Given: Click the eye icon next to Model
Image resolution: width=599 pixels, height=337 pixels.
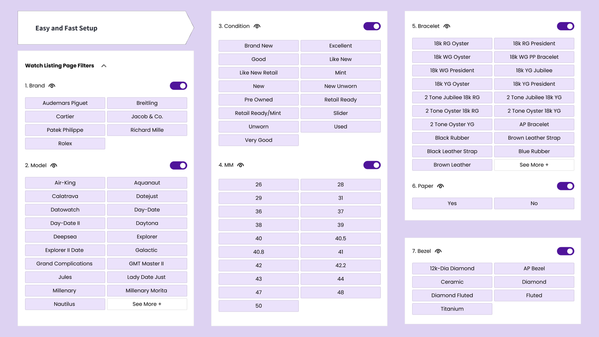Looking at the screenshot, I should pos(54,165).
